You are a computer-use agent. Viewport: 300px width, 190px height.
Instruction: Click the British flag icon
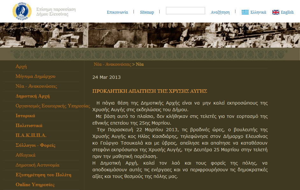tap(275, 12)
